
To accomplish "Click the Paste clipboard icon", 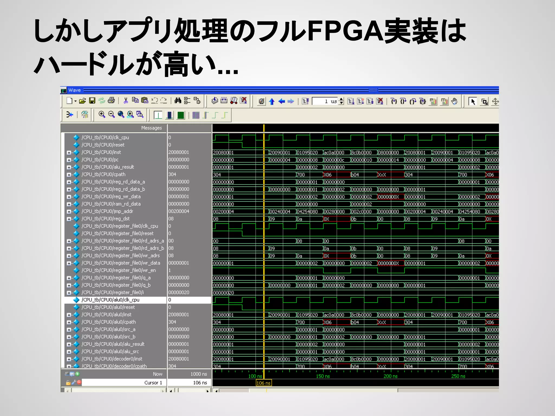I will [145, 100].
